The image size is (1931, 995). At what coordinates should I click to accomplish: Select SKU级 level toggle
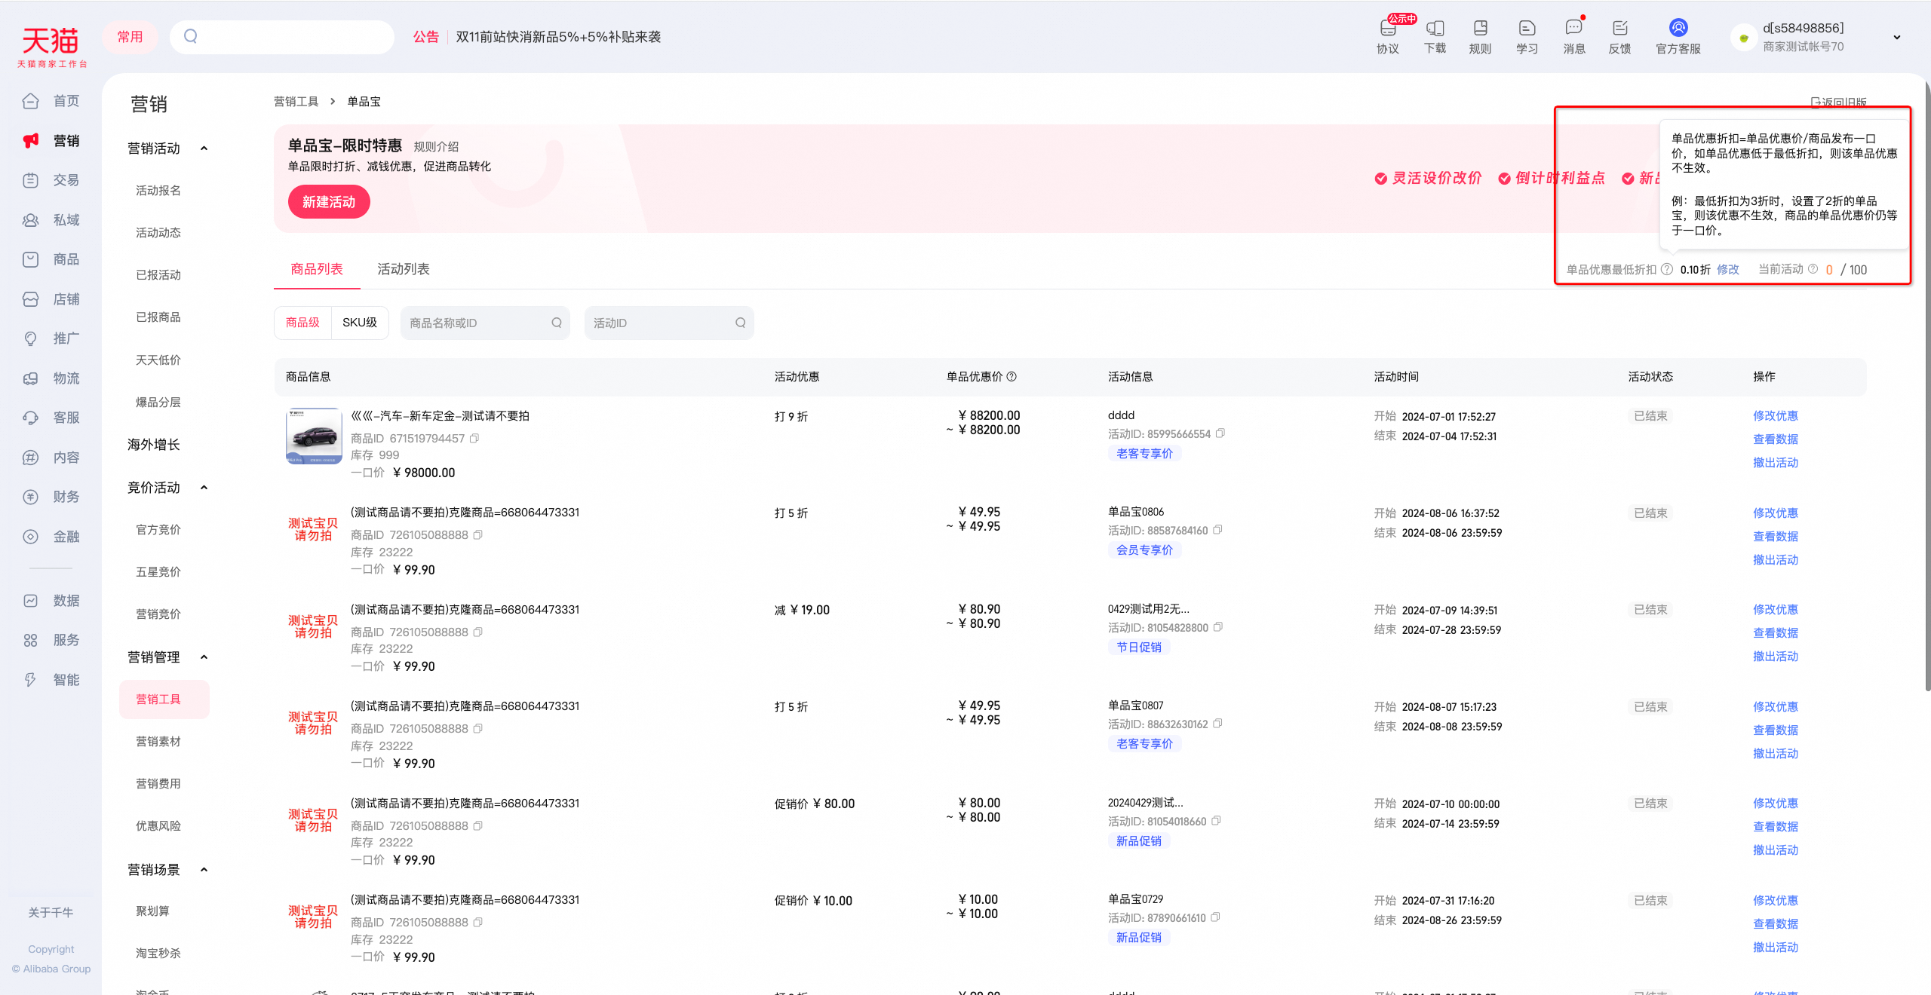(360, 323)
